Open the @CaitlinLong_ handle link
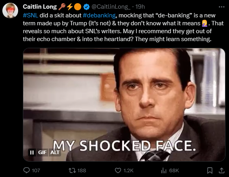This screenshot has width=229, height=177. click(111, 7)
